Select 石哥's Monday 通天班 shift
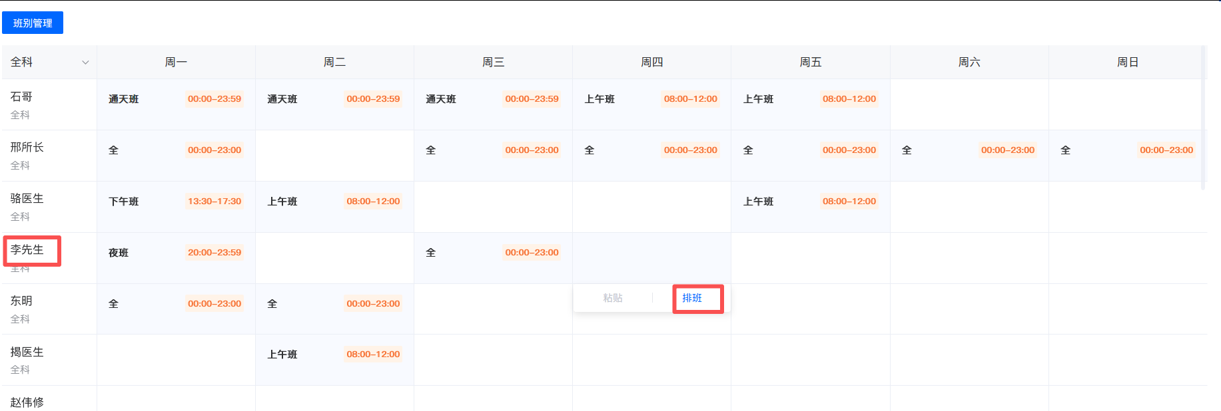 click(x=176, y=99)
